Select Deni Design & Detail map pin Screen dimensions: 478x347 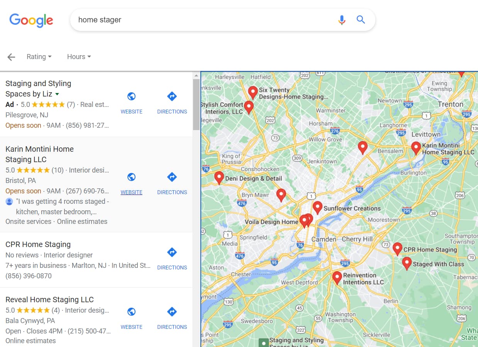point(219,178)
